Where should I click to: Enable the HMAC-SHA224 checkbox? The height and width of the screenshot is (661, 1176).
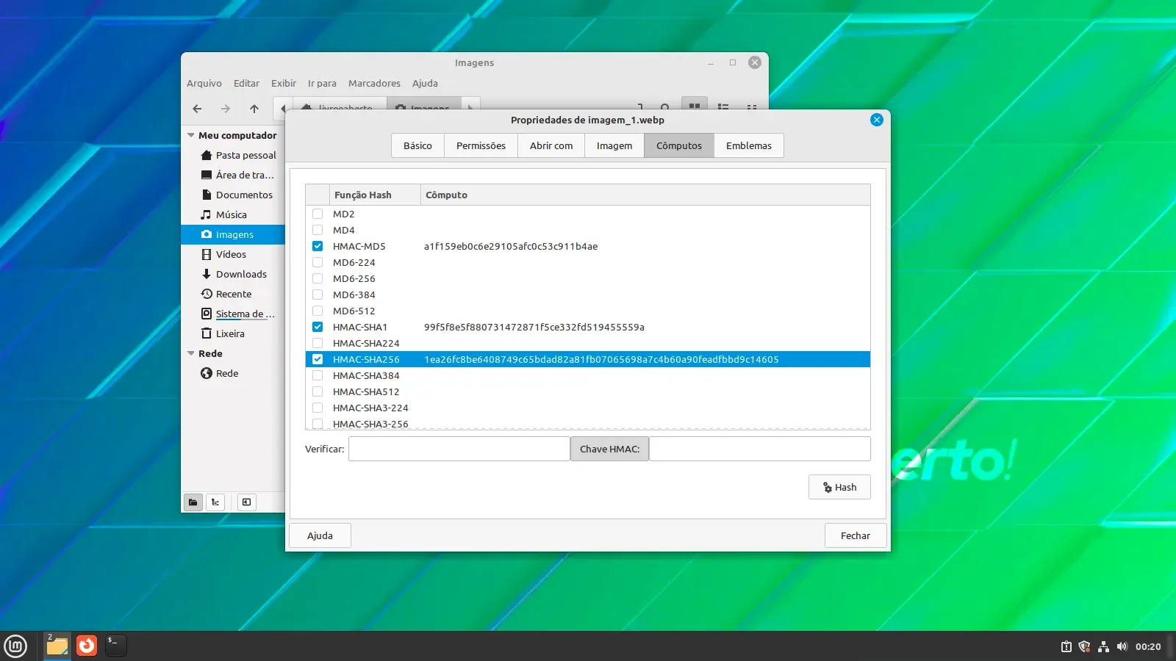(318, 343)
